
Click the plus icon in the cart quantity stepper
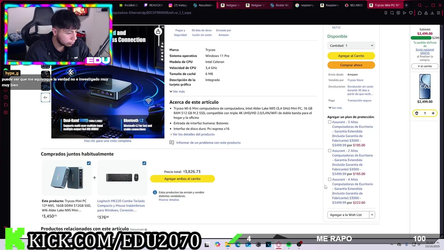coord(433,113)
